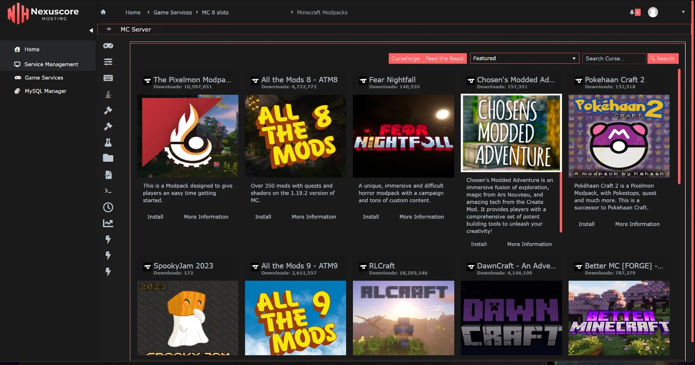Click the Nexuscore Hosting logo
The width and height of the screenshot is (695, 365).
click(x=43, y=14)
